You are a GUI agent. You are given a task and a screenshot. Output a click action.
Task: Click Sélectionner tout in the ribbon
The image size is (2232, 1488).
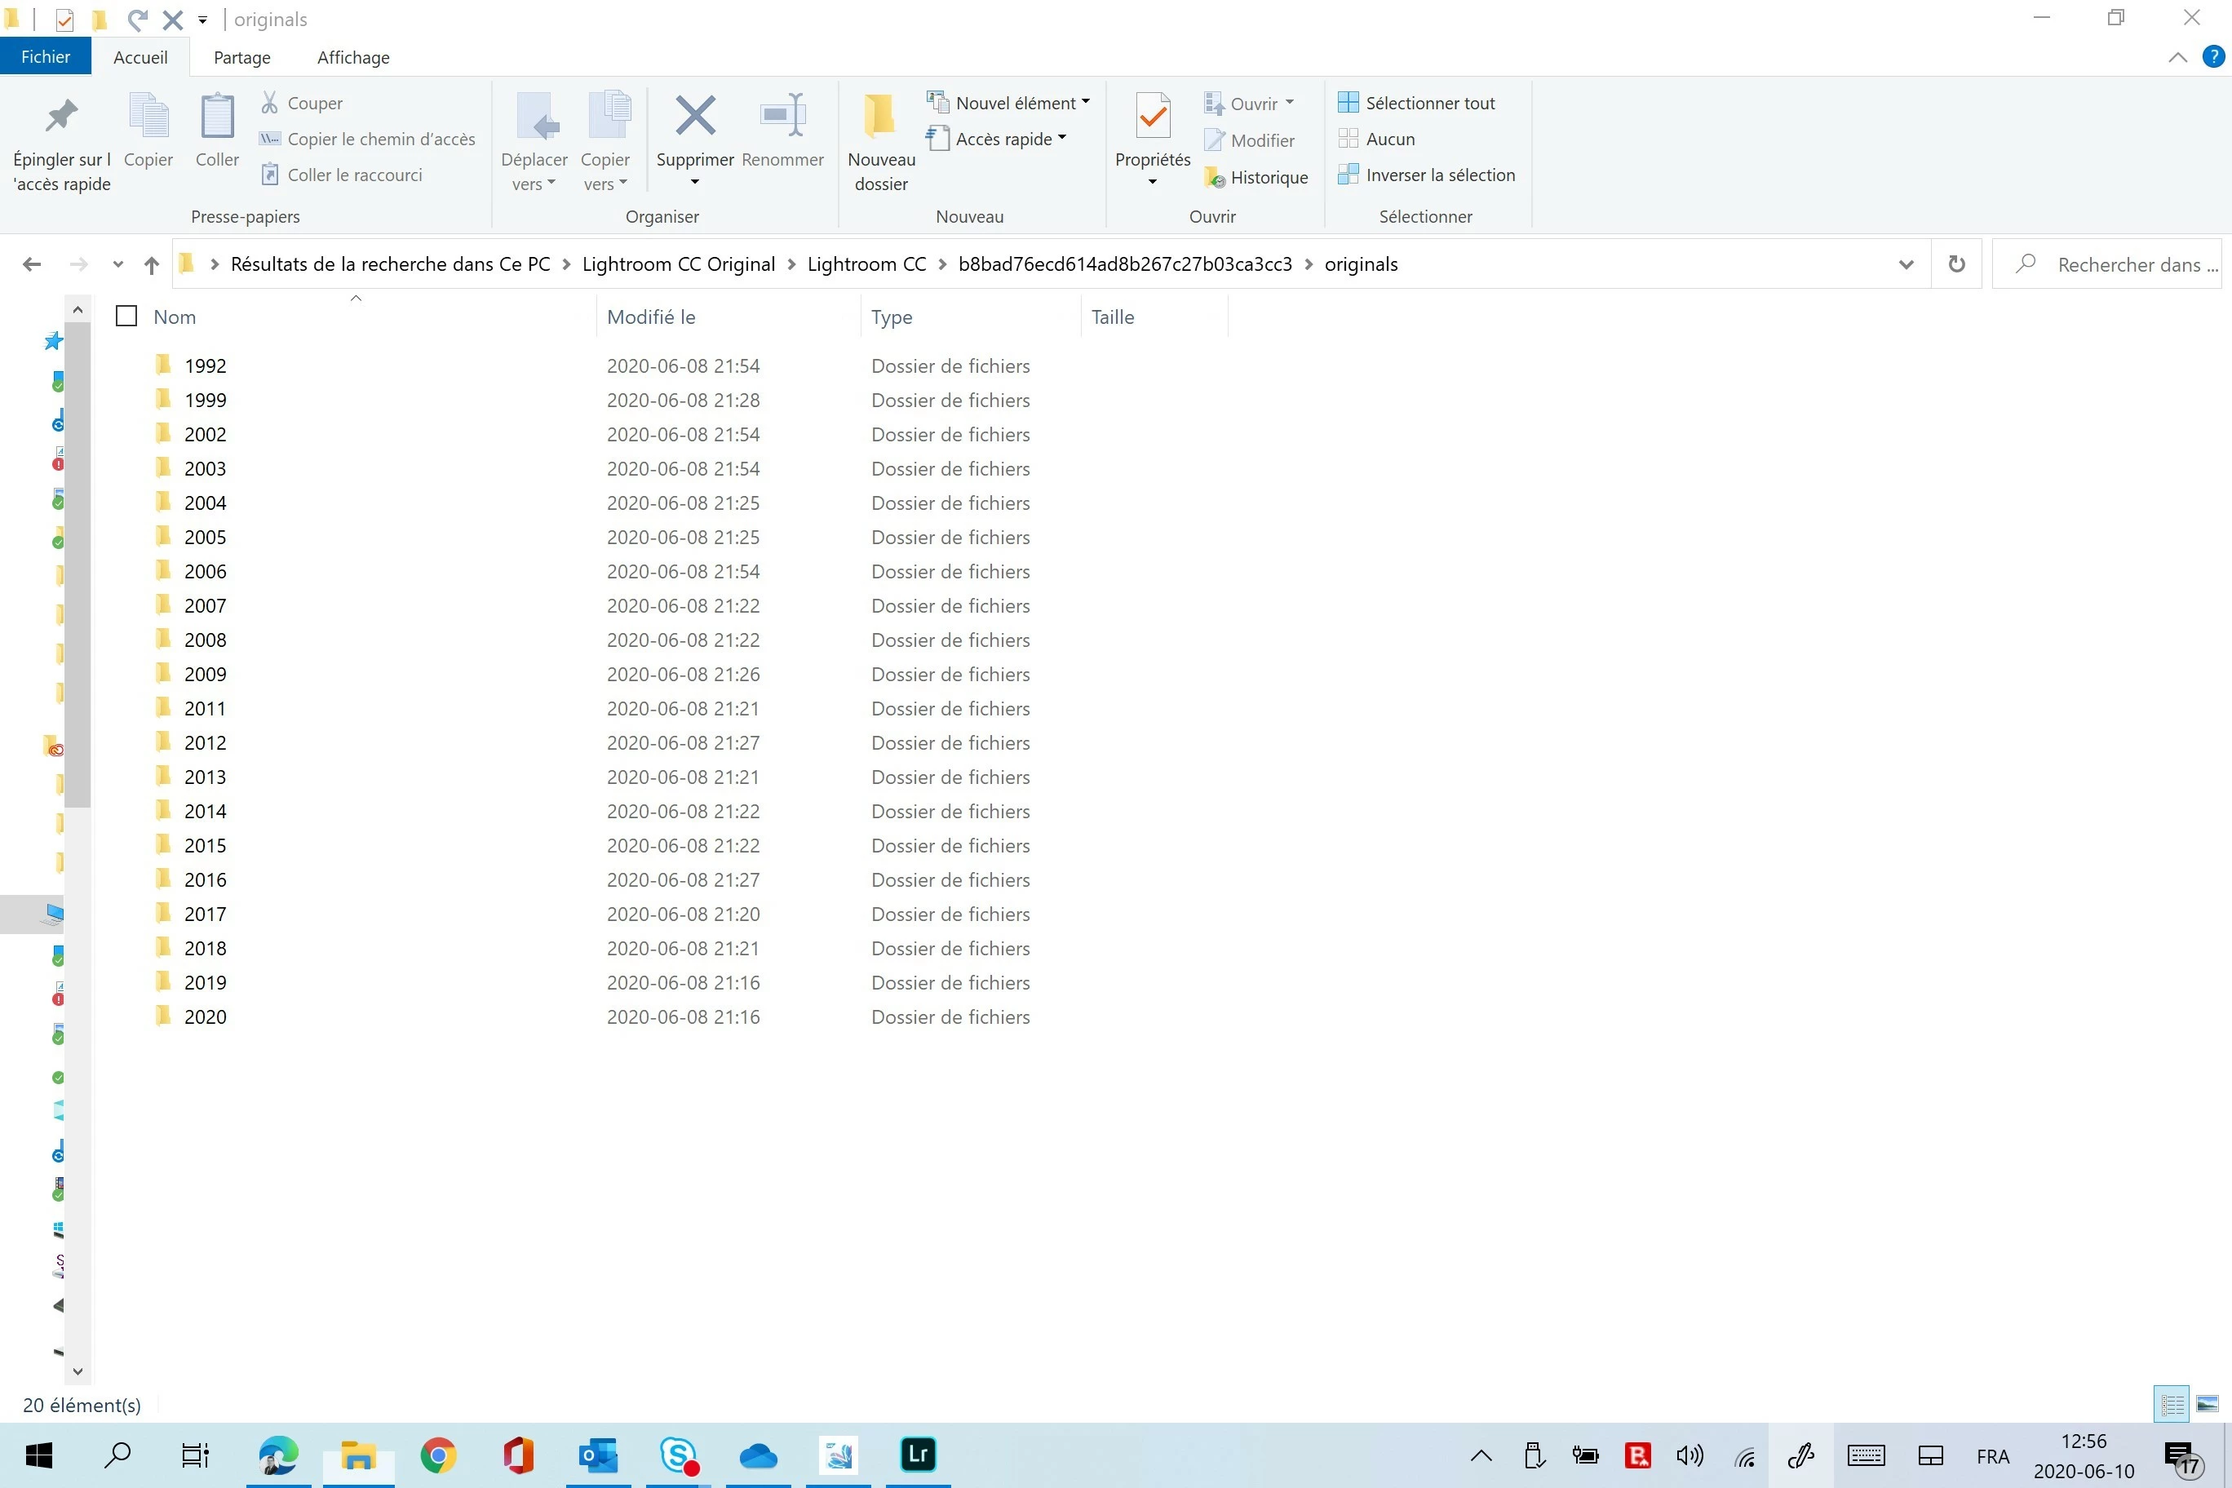pyautogui.click(x=1416, y=103)
